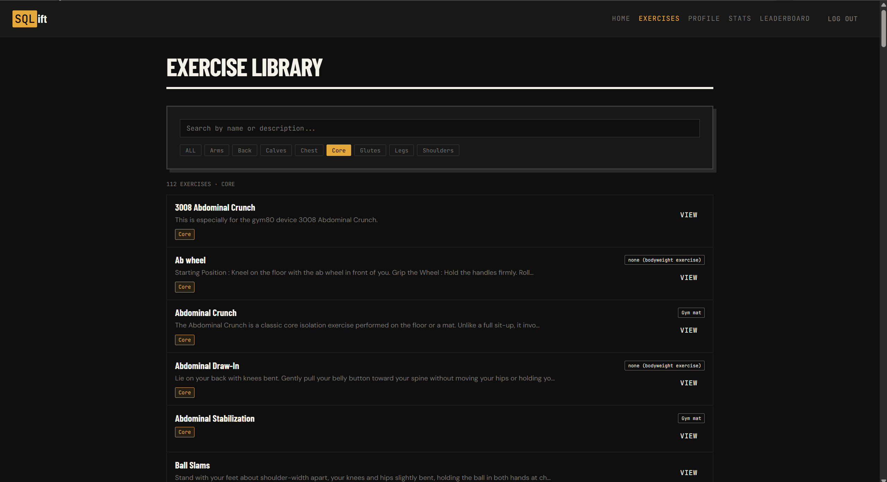
Task: Click Core tag under Abdominal Stabilization
Action: coord(185,432)
